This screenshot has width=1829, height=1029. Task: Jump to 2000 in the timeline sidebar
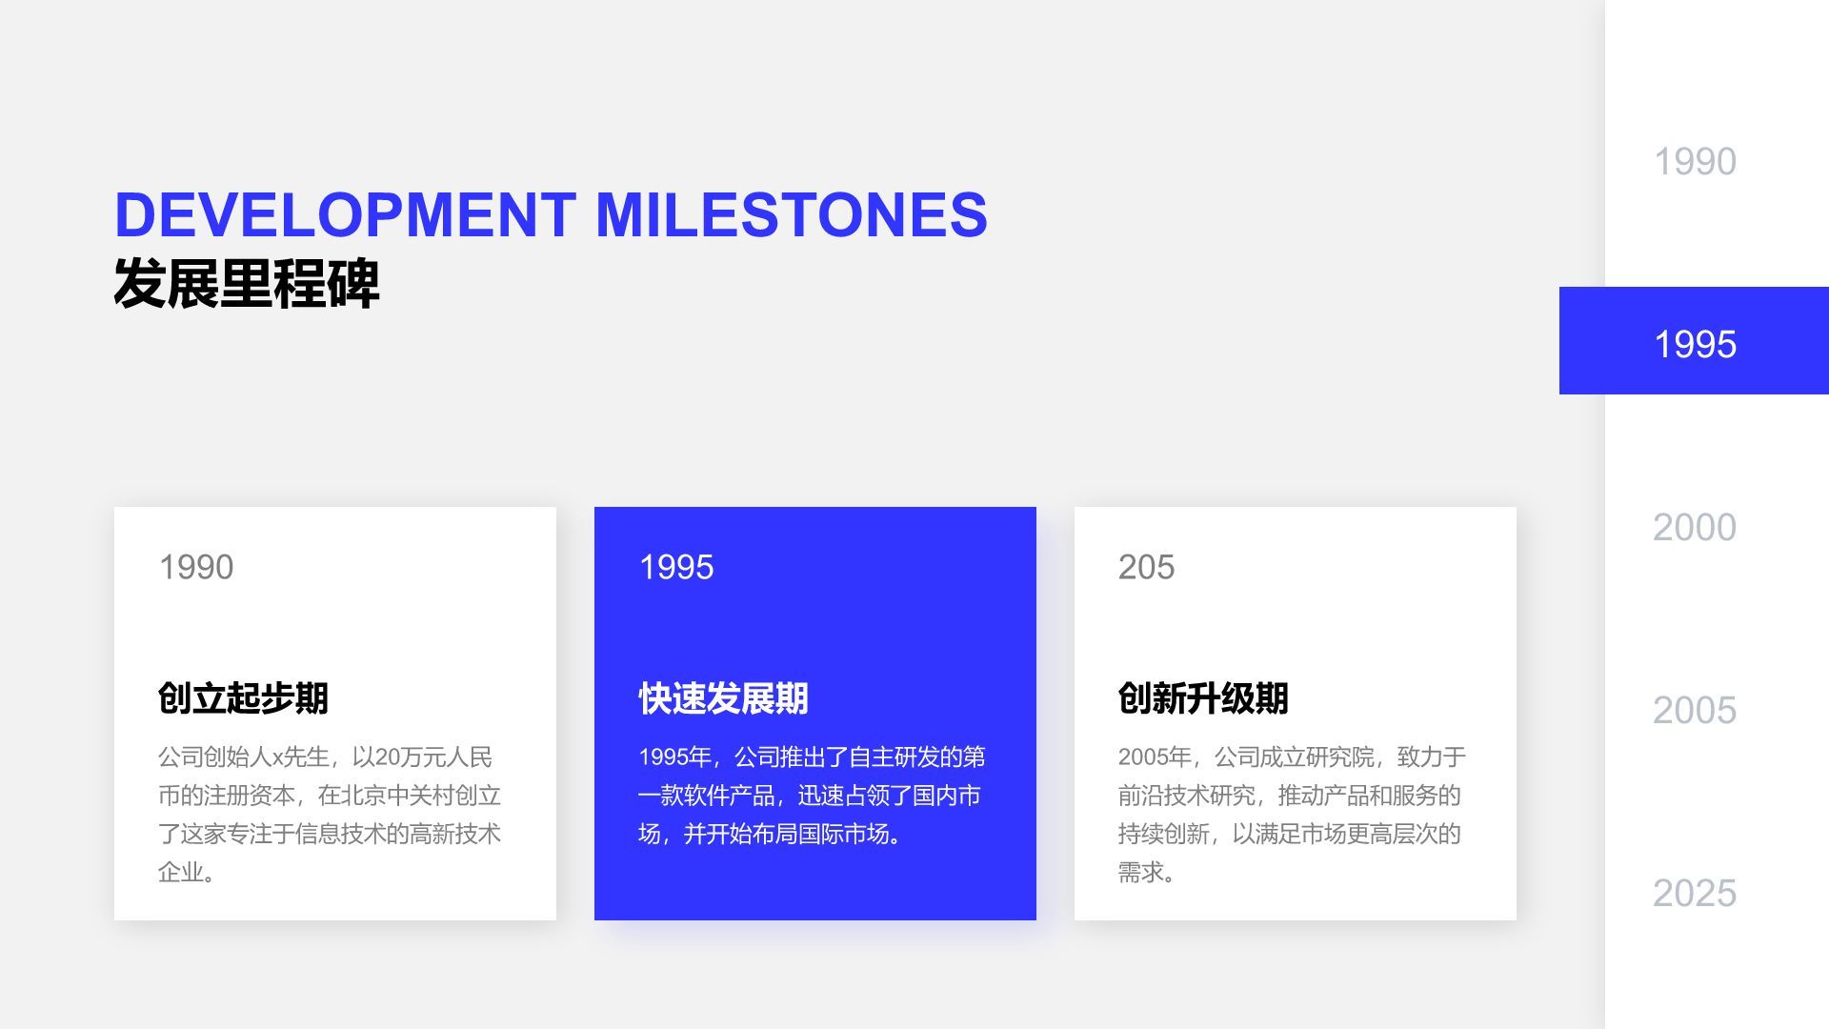point(1694,527)
